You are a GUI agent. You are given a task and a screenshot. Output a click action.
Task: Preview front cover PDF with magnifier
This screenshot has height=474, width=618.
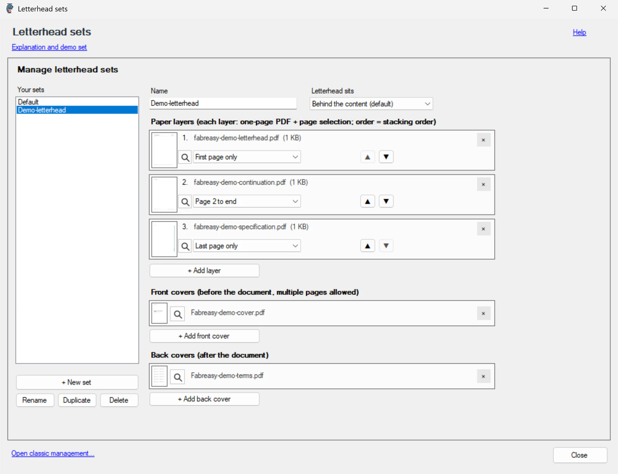(178, 314)
